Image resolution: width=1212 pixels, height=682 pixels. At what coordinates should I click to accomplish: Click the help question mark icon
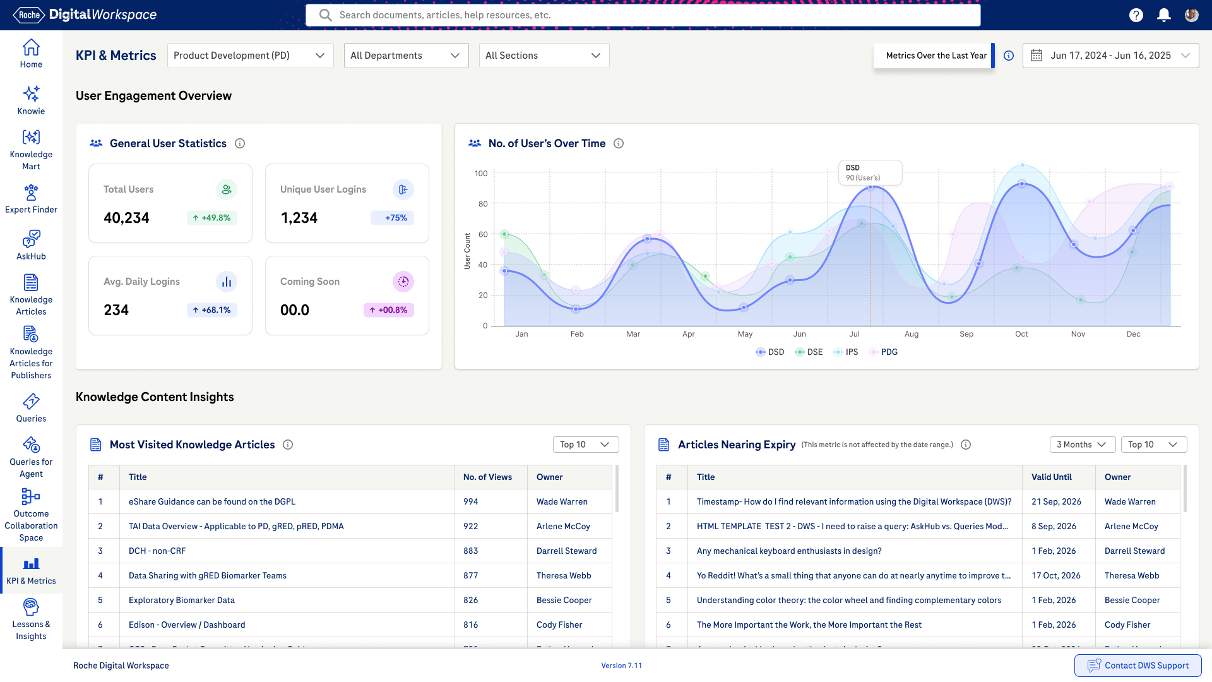coord(1136,15)
